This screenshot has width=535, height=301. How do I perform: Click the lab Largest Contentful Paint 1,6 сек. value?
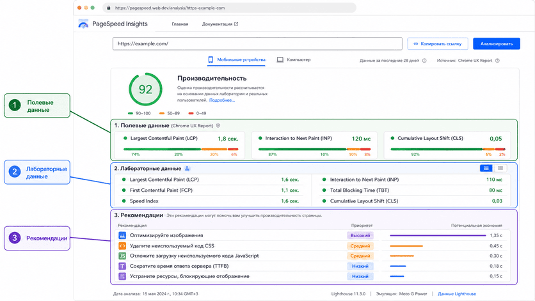pos(290,180)
